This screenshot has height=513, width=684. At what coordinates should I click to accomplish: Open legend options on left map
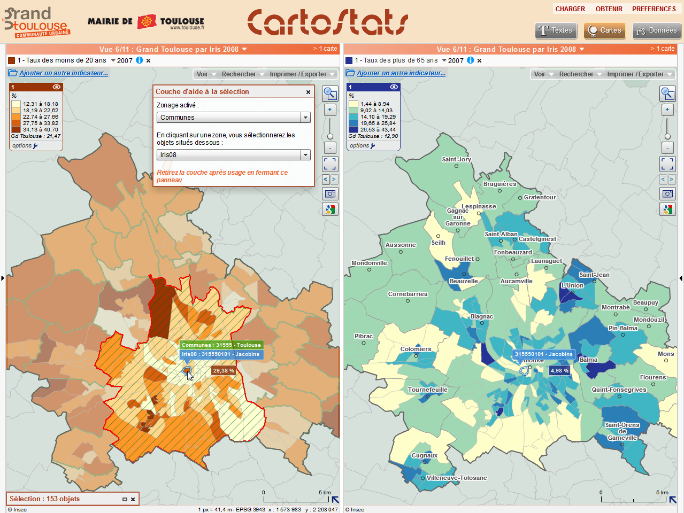click(25, 145)
